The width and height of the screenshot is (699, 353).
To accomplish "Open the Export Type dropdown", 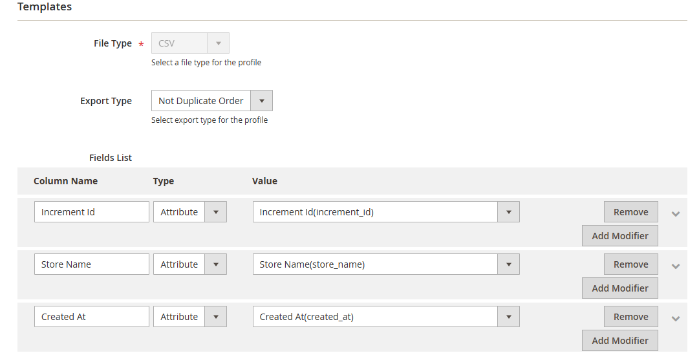I will click(x=211, y=101).
